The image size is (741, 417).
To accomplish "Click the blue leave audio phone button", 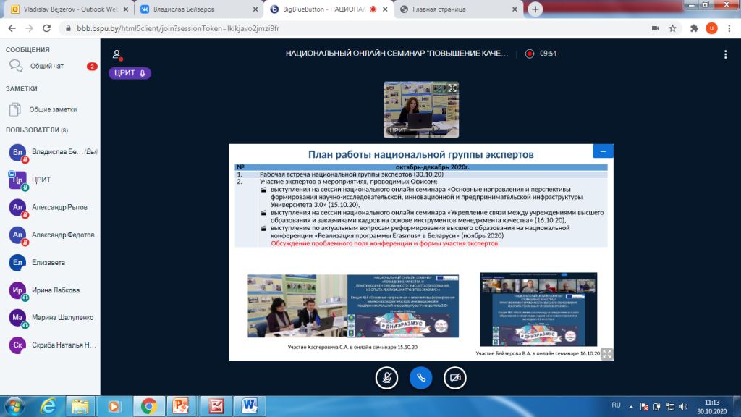I will pyautogui.click(x=421, y=377).
